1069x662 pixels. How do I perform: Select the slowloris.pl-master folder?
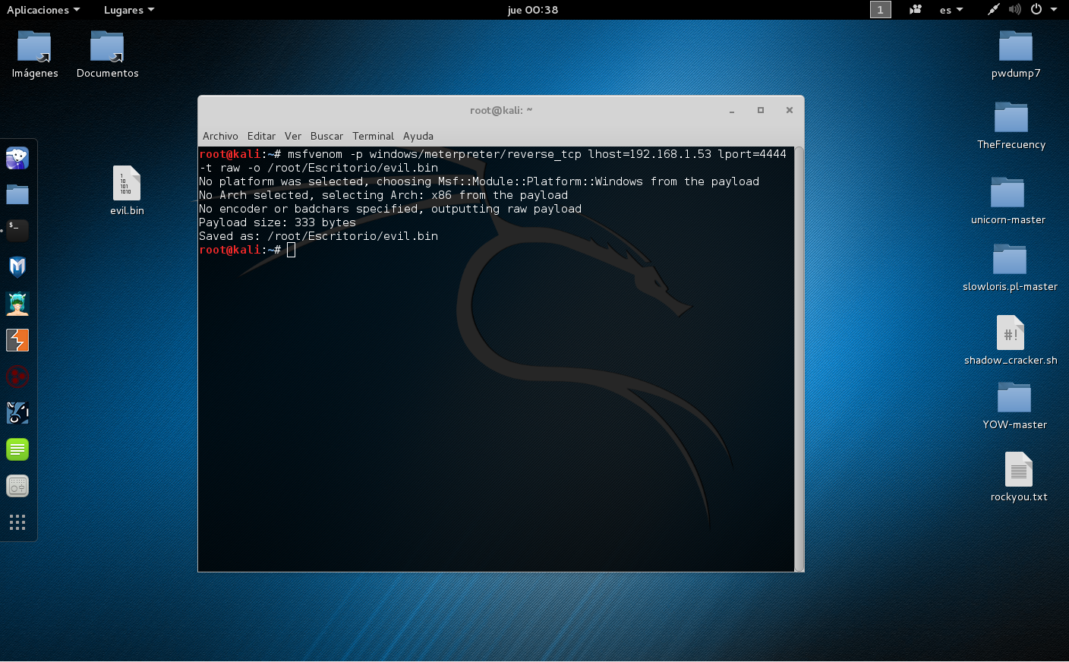coord(1010,268)
